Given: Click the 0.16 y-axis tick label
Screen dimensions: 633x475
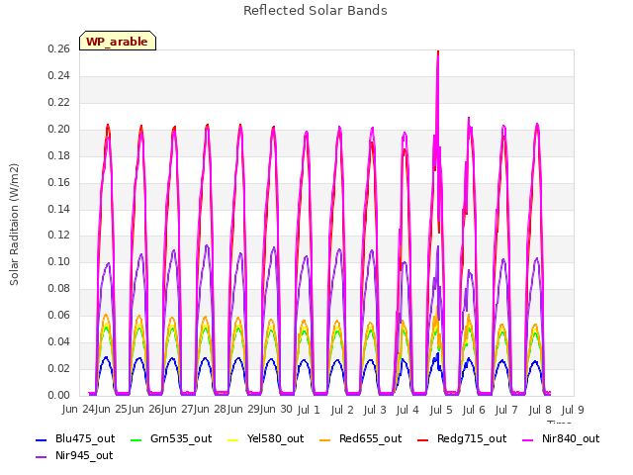Looking at the screenshot, I should point(58,182).
